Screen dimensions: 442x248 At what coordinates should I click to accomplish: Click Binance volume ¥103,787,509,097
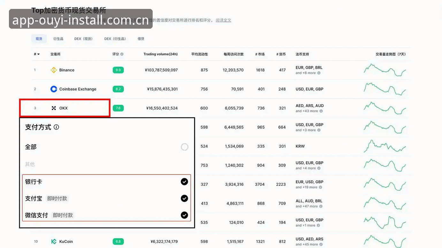tap(161, 70)
